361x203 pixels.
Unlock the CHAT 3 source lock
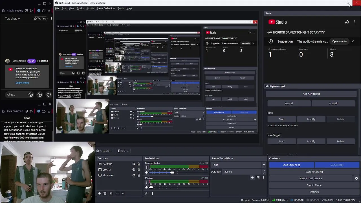(x=138, y=170)
